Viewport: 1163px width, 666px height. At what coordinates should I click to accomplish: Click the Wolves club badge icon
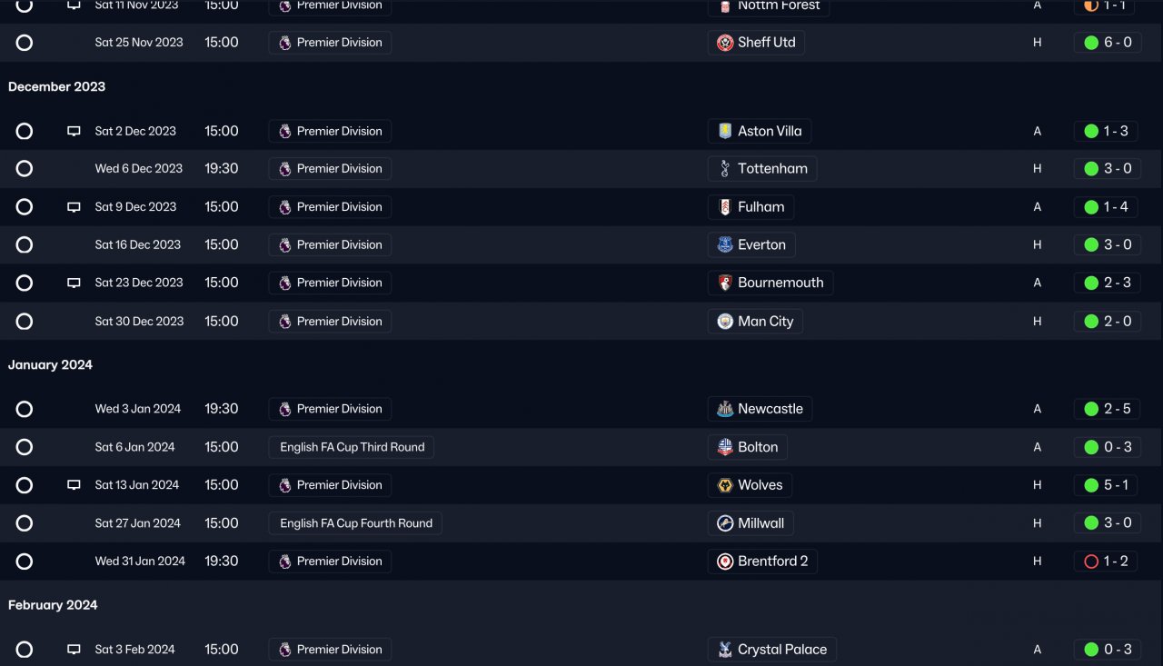(x=725, y=485)
